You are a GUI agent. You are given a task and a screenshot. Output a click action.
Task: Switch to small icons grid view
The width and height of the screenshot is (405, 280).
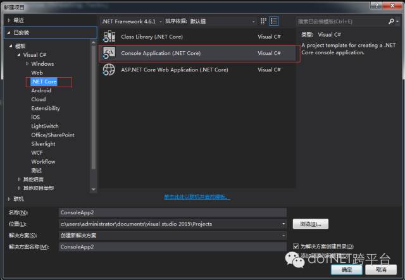point(263,21)
